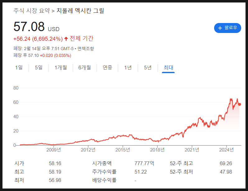Click the 시가 value 58.16
The image size is (248, 191).
pyautogui.click(x=55, y=163)
